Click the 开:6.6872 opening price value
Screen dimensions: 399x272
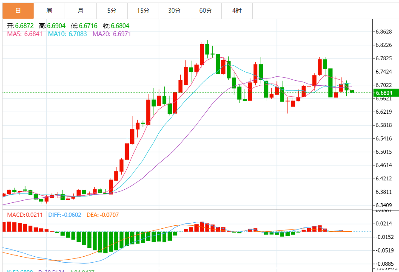tap(20, 26)
